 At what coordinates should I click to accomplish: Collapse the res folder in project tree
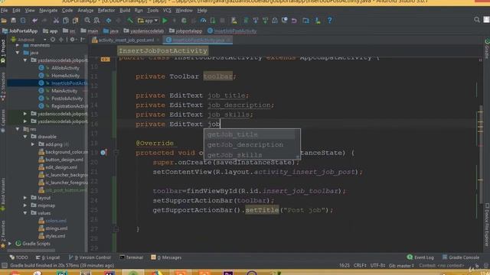(18, 129)
